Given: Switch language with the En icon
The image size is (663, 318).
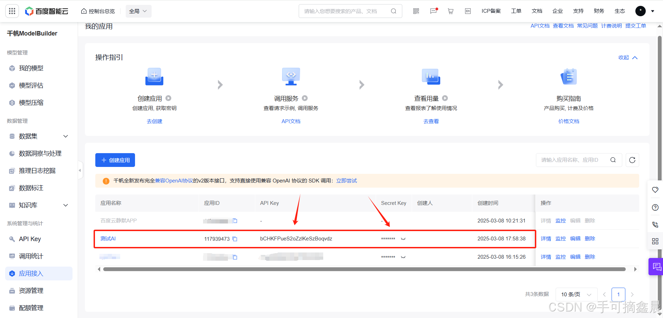Looking at the screenshot, I should click(468, 11).
